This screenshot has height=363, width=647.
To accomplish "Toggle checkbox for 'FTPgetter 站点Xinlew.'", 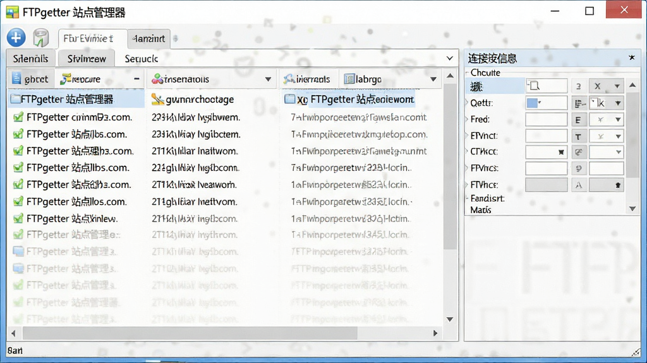I will (x=18, y=219).
